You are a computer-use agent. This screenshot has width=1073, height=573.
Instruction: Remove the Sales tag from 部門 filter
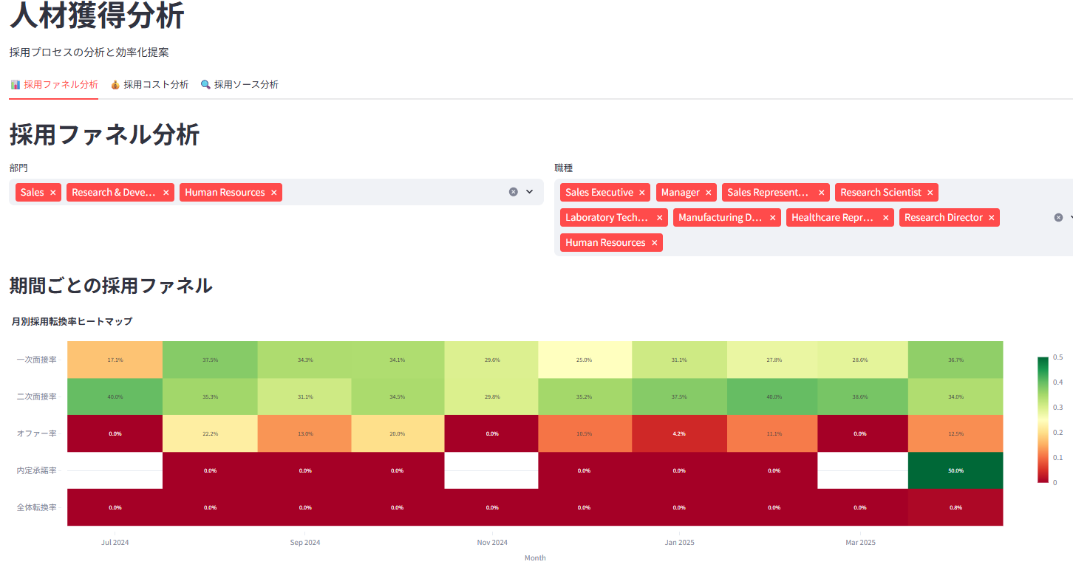[x=53, y=193]
